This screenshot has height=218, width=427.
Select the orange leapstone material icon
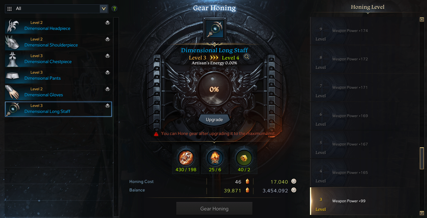tap(215, 157)
